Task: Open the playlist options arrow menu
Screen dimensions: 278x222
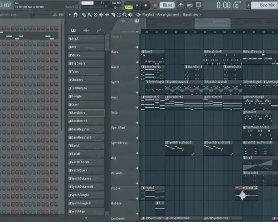Action: coord(70,14)
